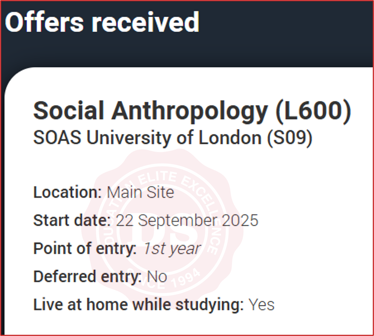This screenshot has width=374, height=336.
Task: Select the 1st year entry value
Action: coord(172,249)
